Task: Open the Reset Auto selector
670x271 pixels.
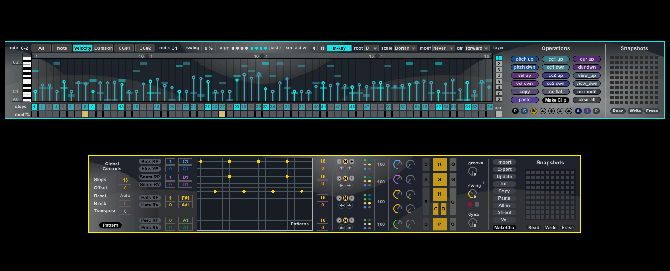Action: tap(125, 196)
